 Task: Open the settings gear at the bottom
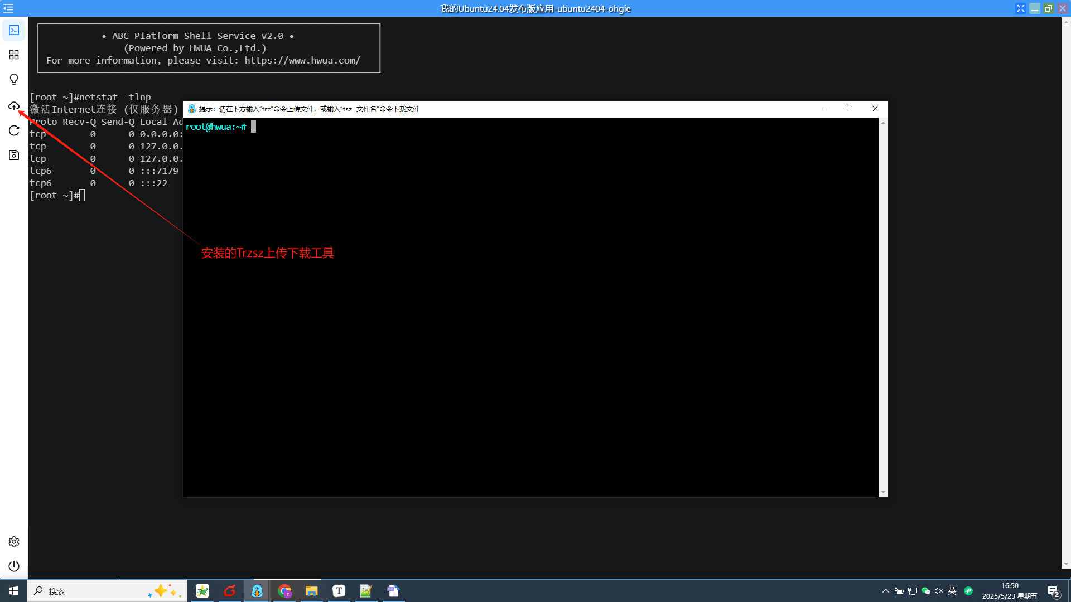click(13, 541)
